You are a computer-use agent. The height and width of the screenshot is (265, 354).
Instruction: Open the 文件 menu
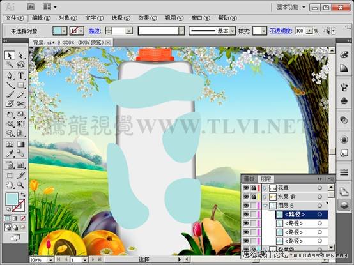[x=15, y=18]
